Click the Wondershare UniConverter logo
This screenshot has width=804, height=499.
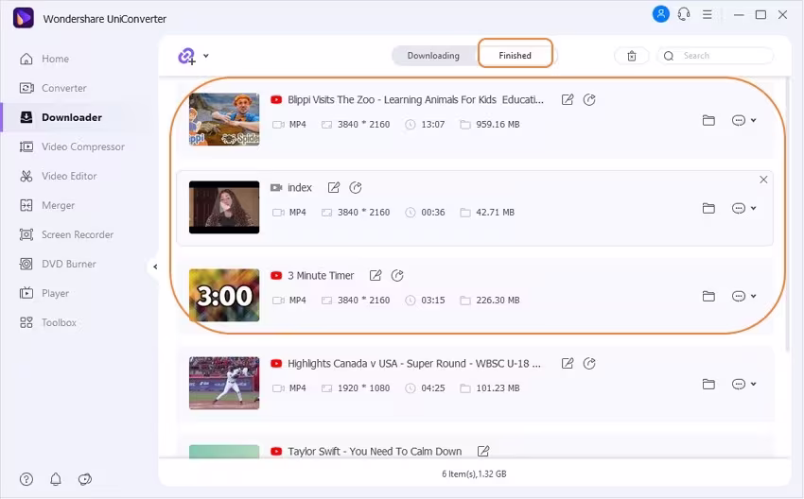click(x=23, y=18)
